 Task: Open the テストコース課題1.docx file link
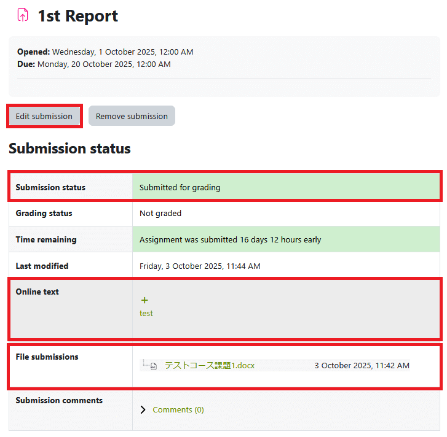pos(209,365)
